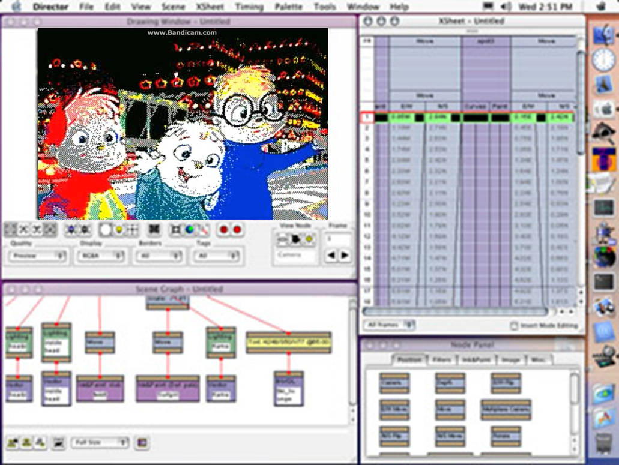
Task: Open the Tags dropdown set to All
Action: click(216, 256)
